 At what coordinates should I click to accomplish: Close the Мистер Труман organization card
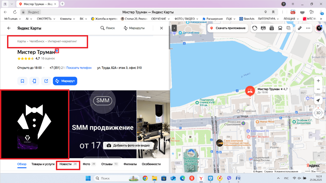coord(161,28)
